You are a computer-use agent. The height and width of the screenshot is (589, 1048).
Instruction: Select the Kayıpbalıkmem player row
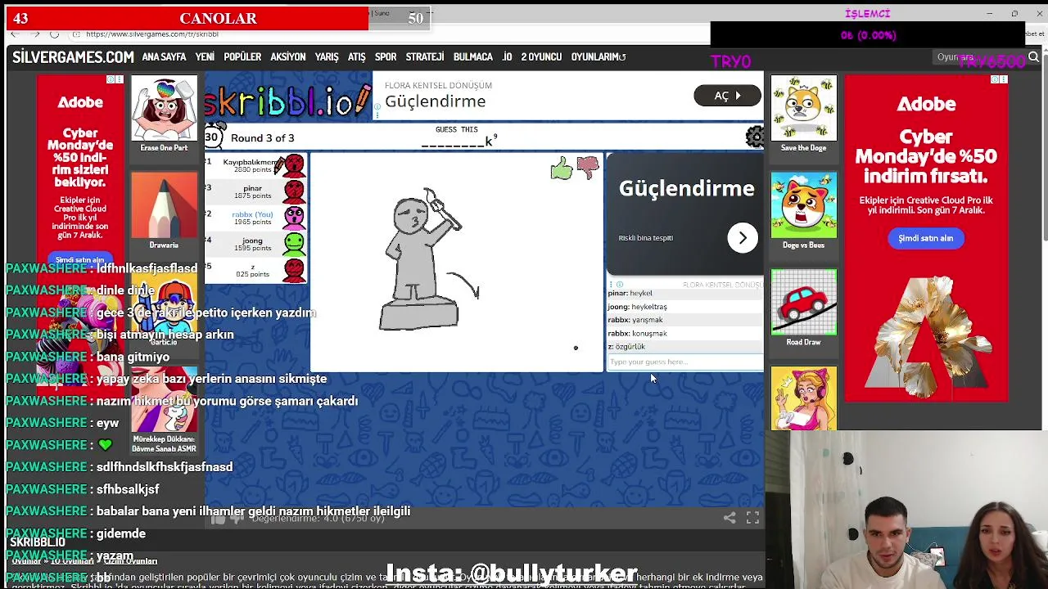[255, 166]
